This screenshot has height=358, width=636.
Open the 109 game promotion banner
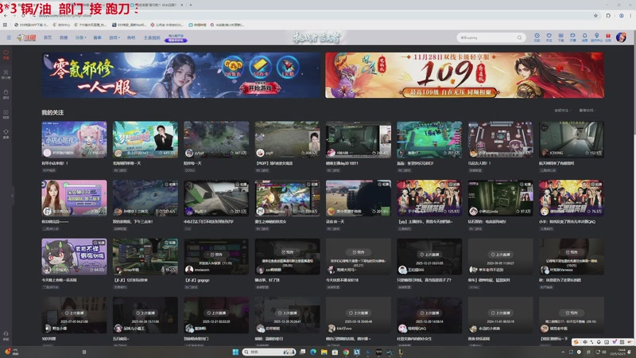pyautogui.click(x=464, y=75)
